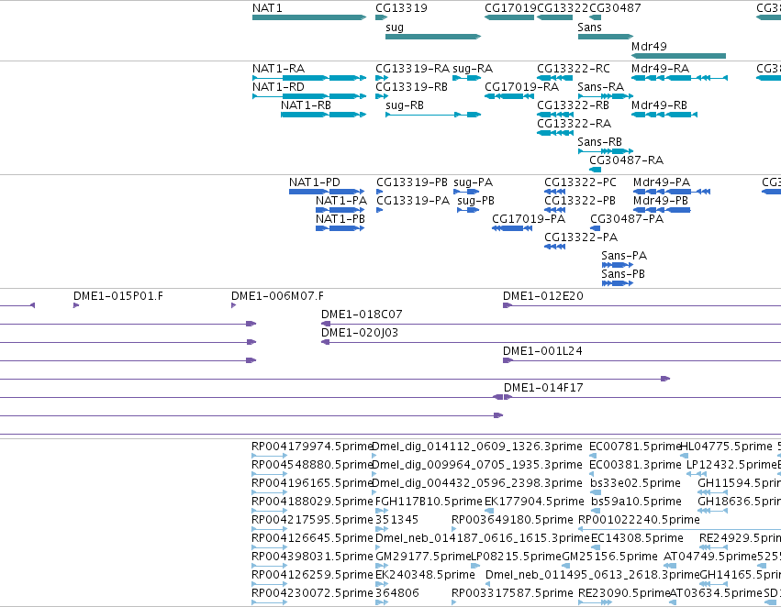Select the NAT1-PD protein label
Image resolution: width=781 pixels, height=607 pixels.
(314, 182)
